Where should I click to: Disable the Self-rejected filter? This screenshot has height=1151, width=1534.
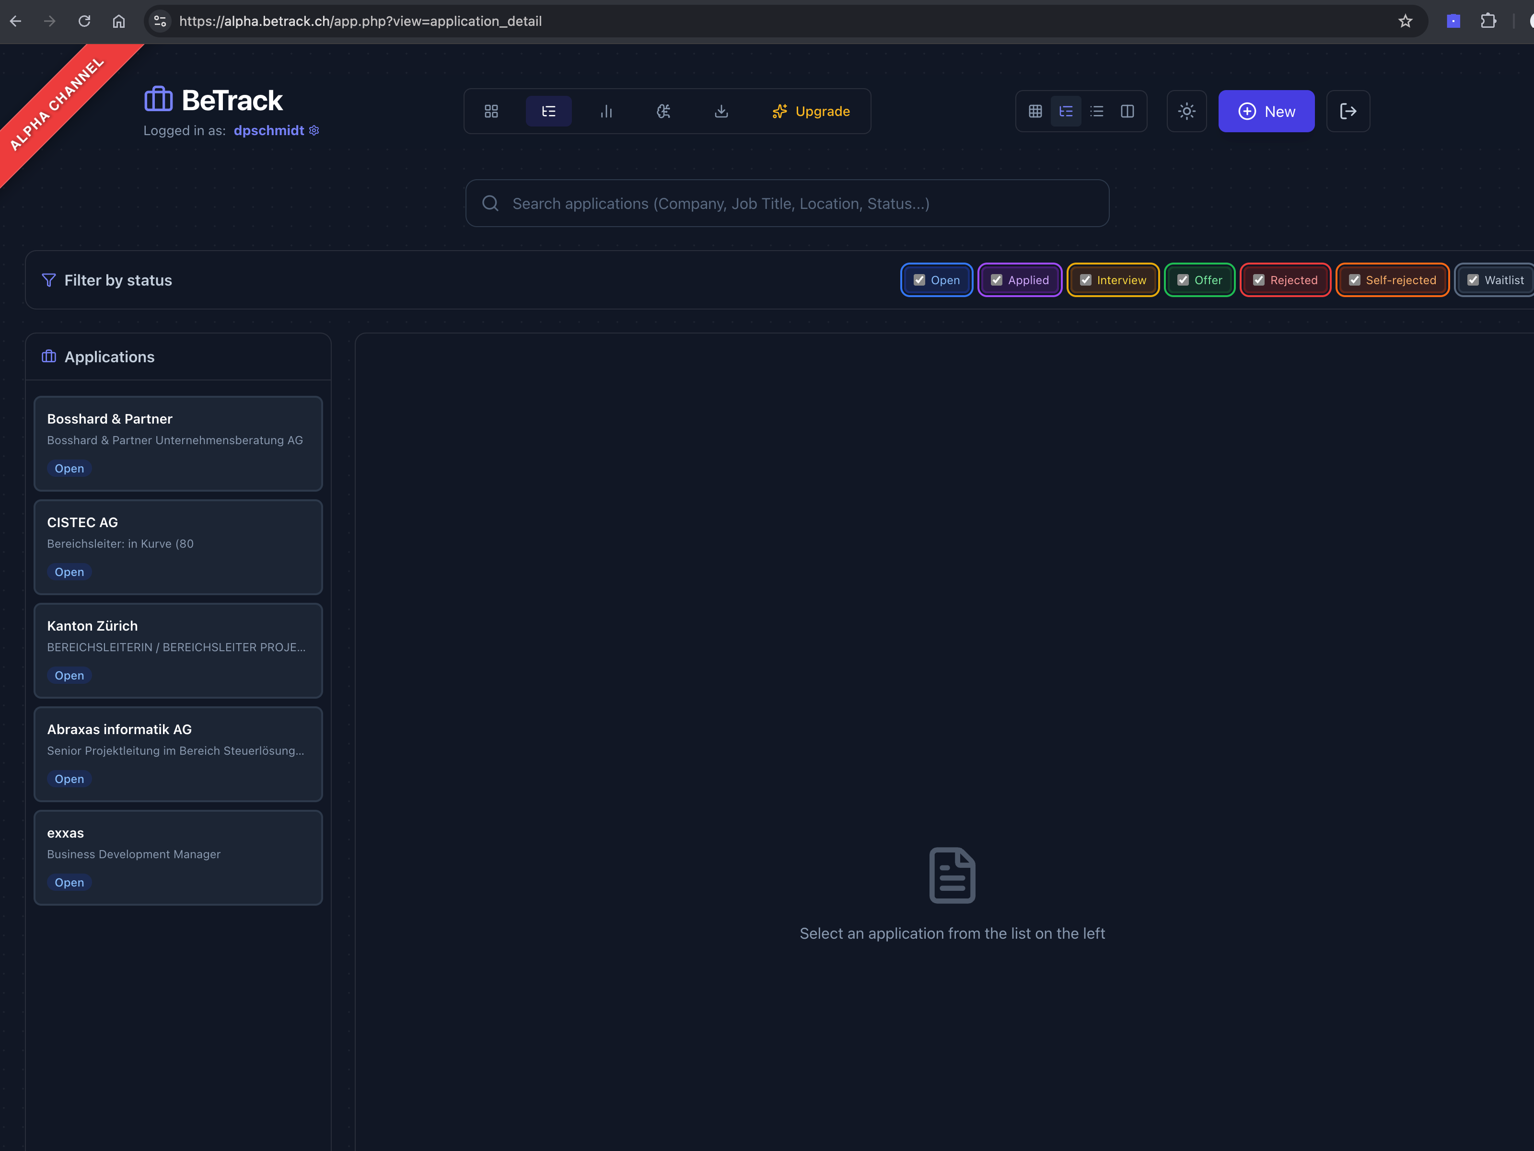pos(1355,280)
